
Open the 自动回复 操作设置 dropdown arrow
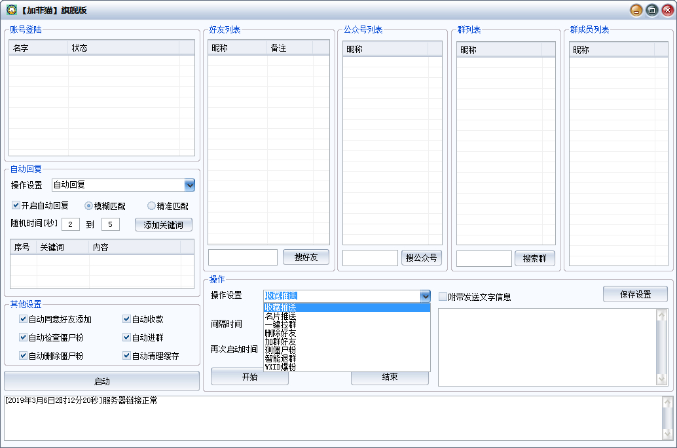[x=189, y=185]
